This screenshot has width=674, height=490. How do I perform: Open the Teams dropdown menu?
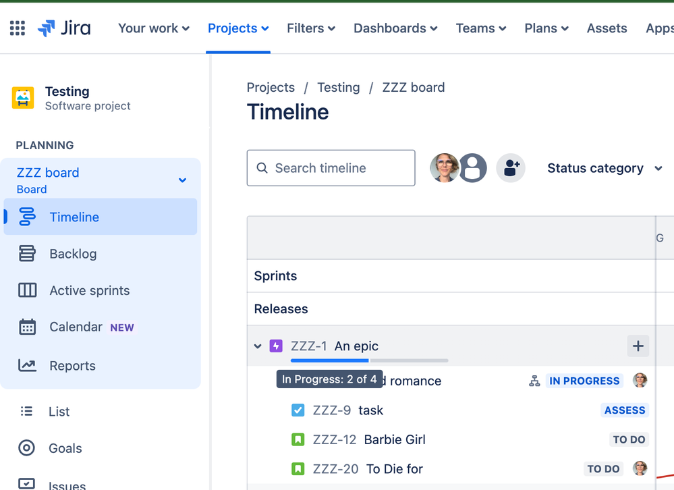481,28
